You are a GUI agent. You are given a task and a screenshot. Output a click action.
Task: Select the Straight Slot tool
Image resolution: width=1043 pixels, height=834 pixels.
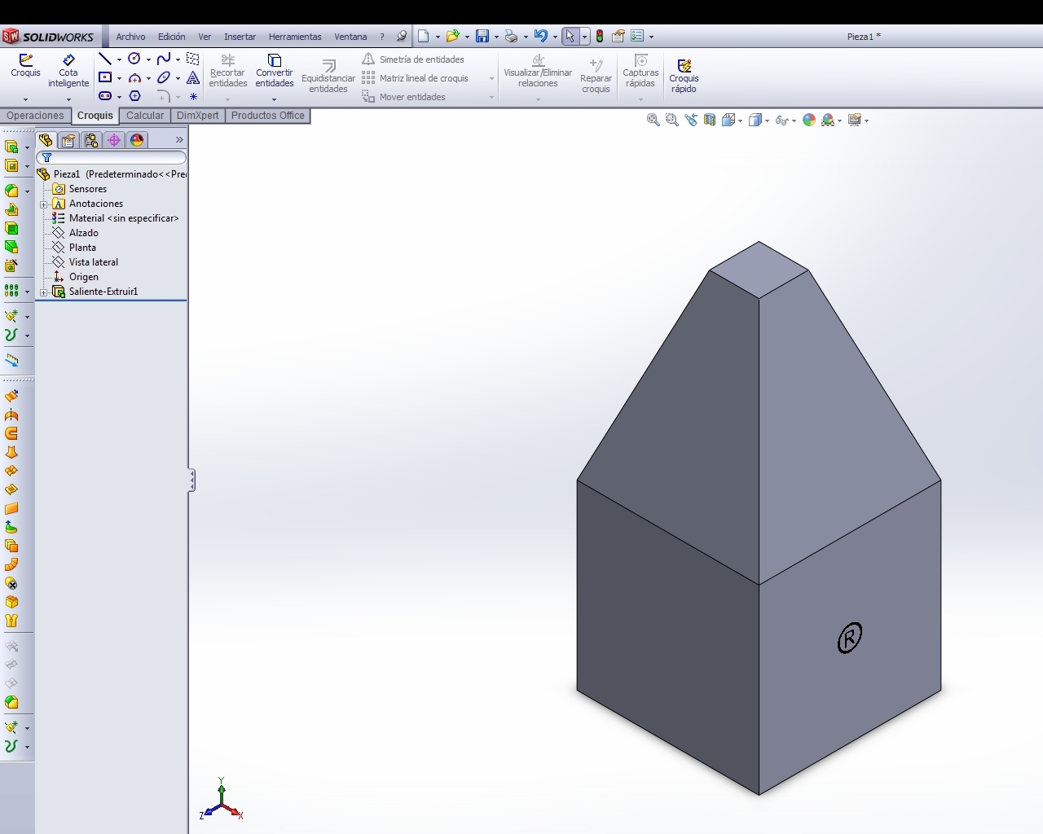click(105, 96)
